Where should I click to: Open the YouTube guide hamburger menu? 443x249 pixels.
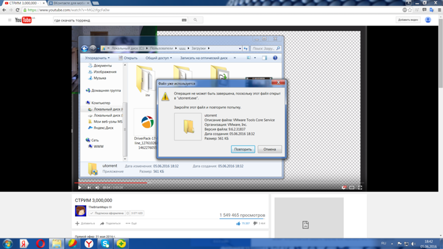point(9,20)
